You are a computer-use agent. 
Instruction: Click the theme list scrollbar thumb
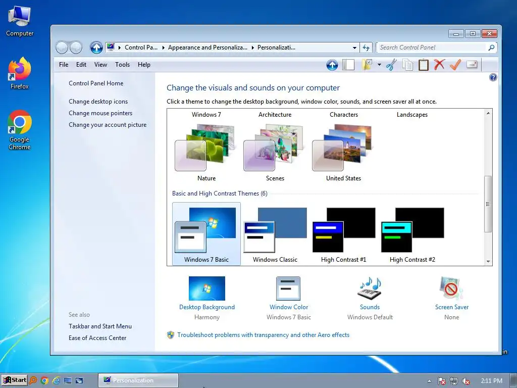[488, 204]
